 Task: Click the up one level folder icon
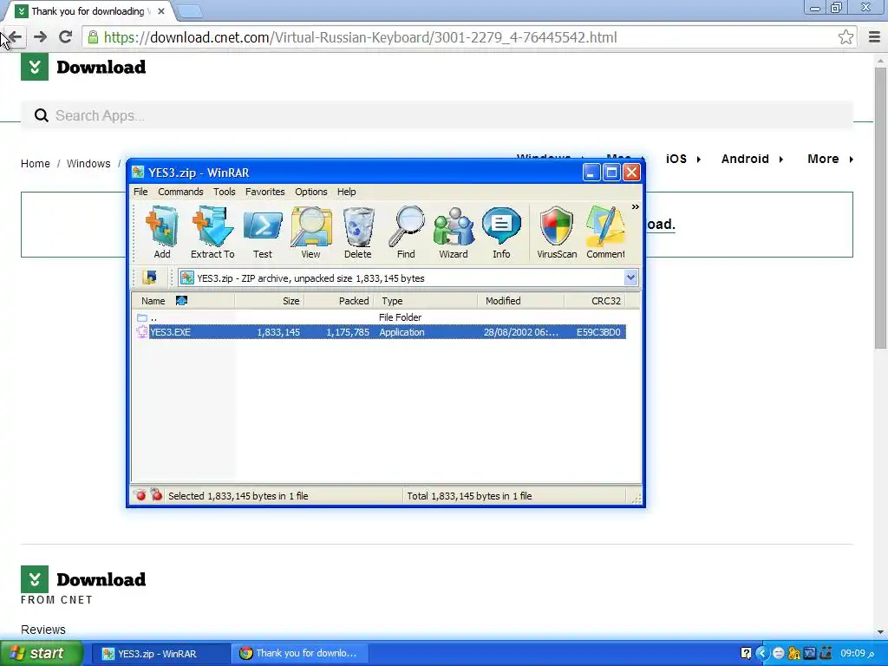pos(150,277)
